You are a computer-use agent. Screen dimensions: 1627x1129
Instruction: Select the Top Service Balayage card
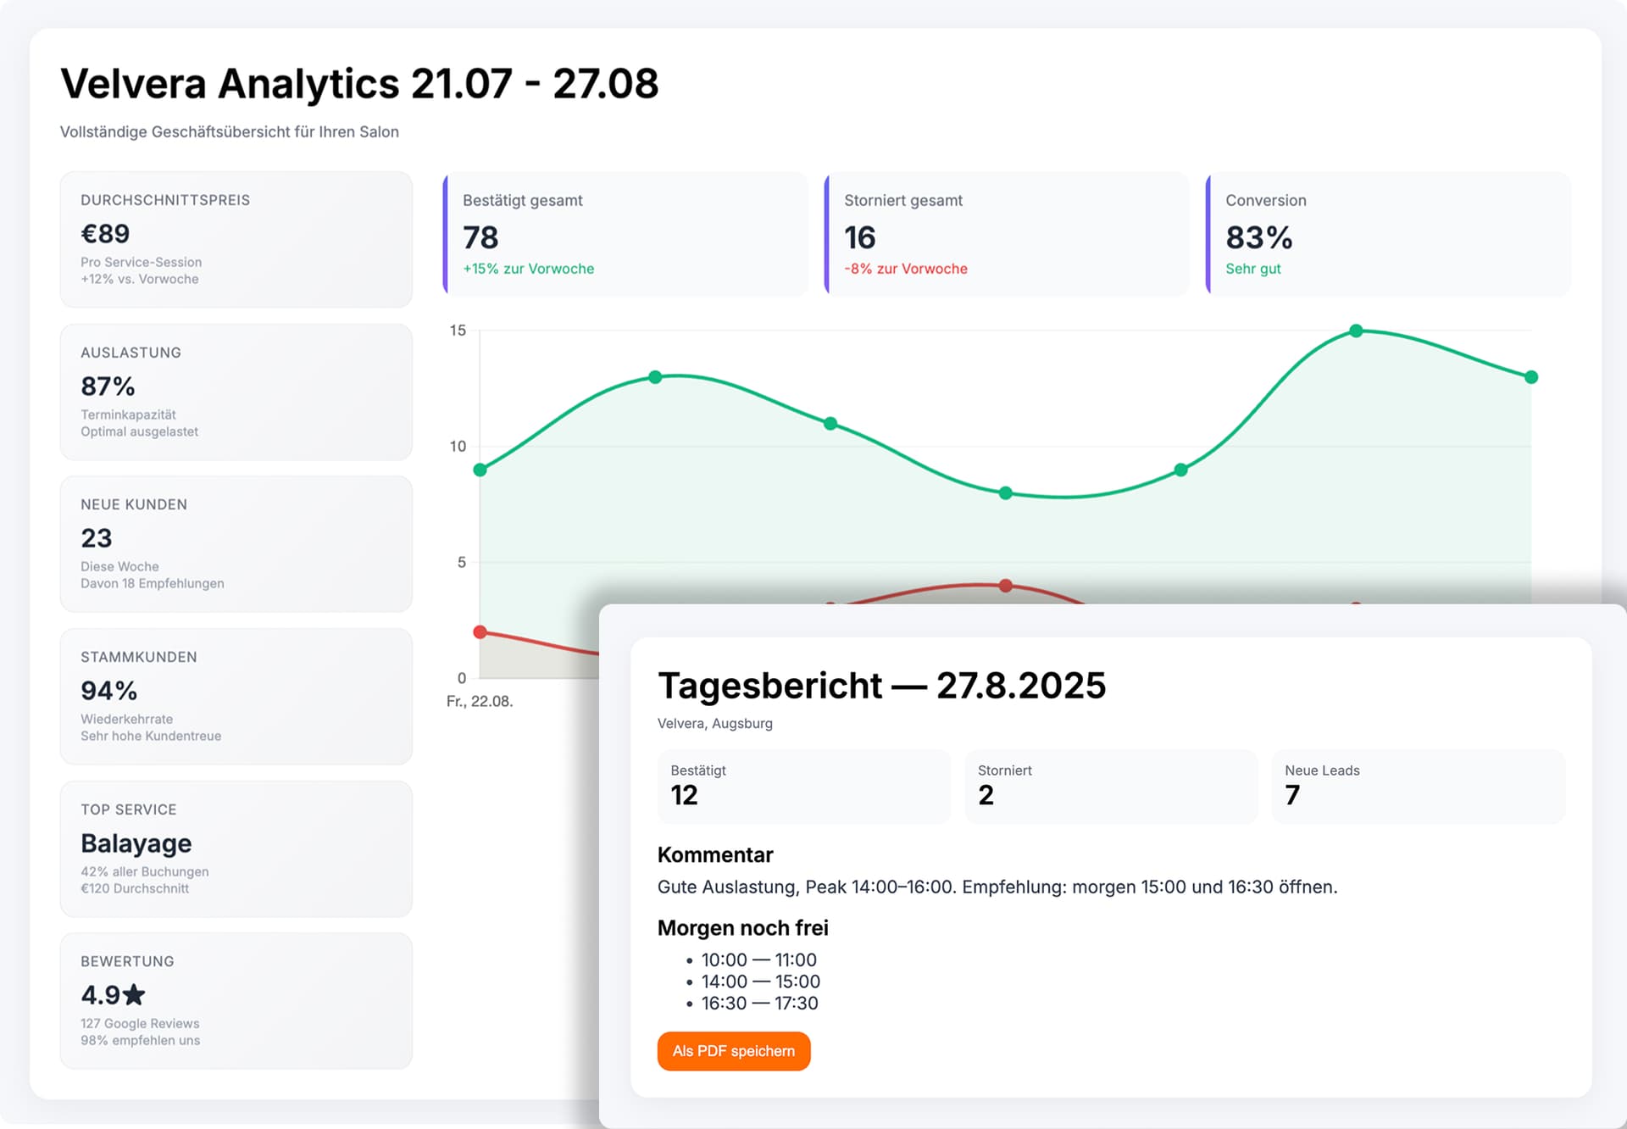[236, 848]
